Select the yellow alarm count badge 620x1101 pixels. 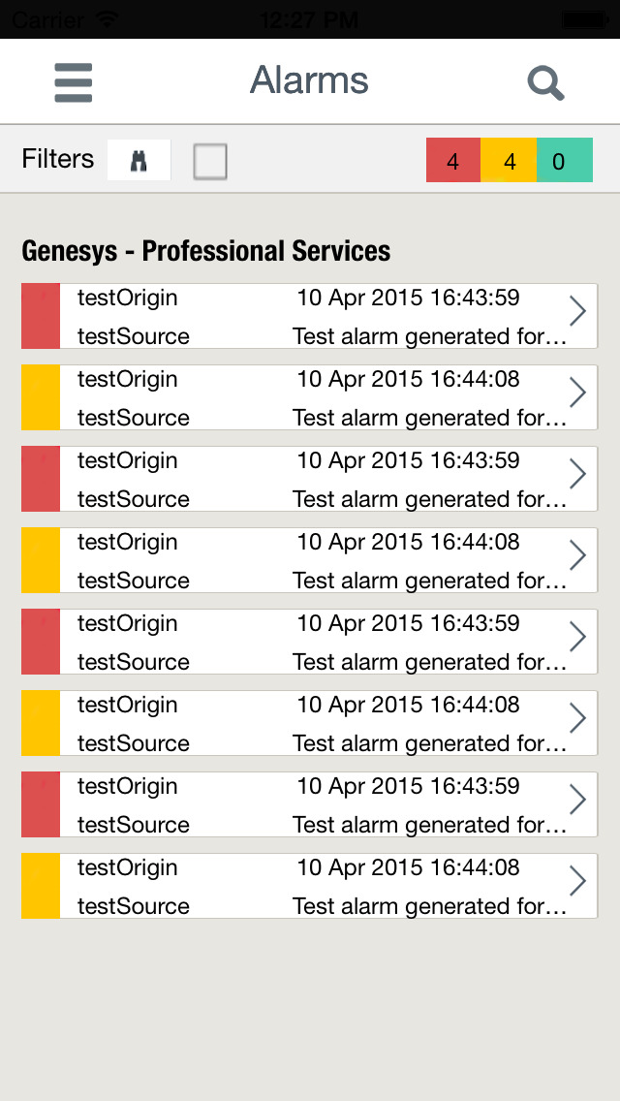pos(509,161)
